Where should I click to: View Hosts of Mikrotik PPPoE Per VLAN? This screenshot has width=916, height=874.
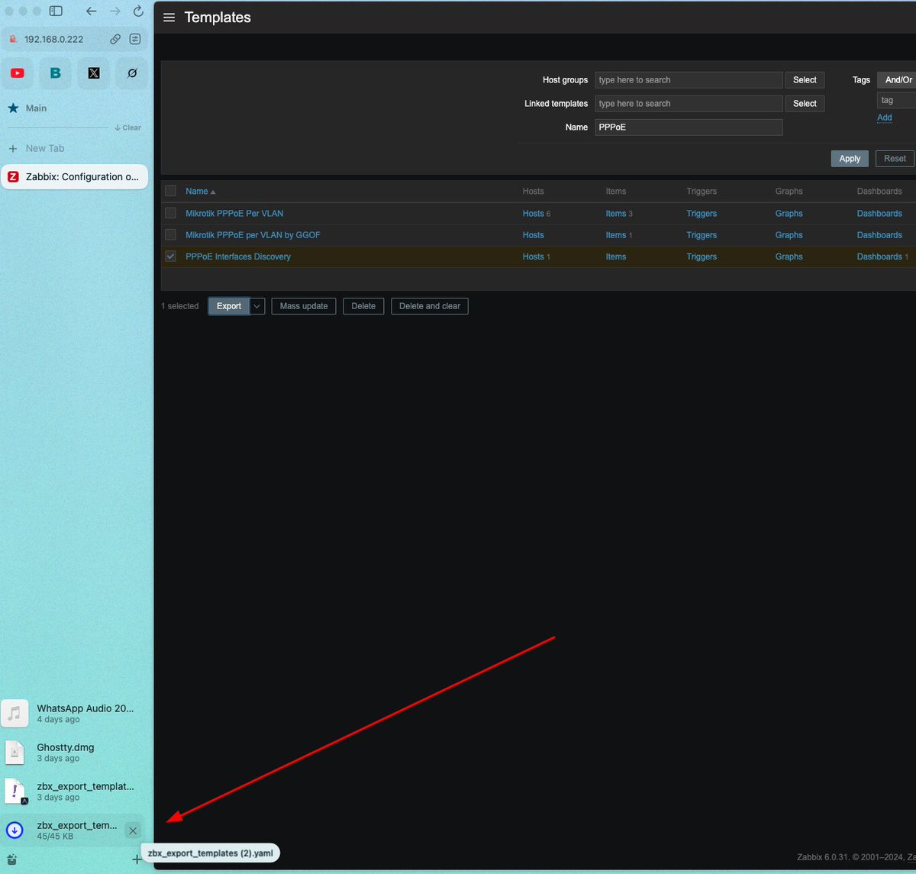[x=533, y=214]
